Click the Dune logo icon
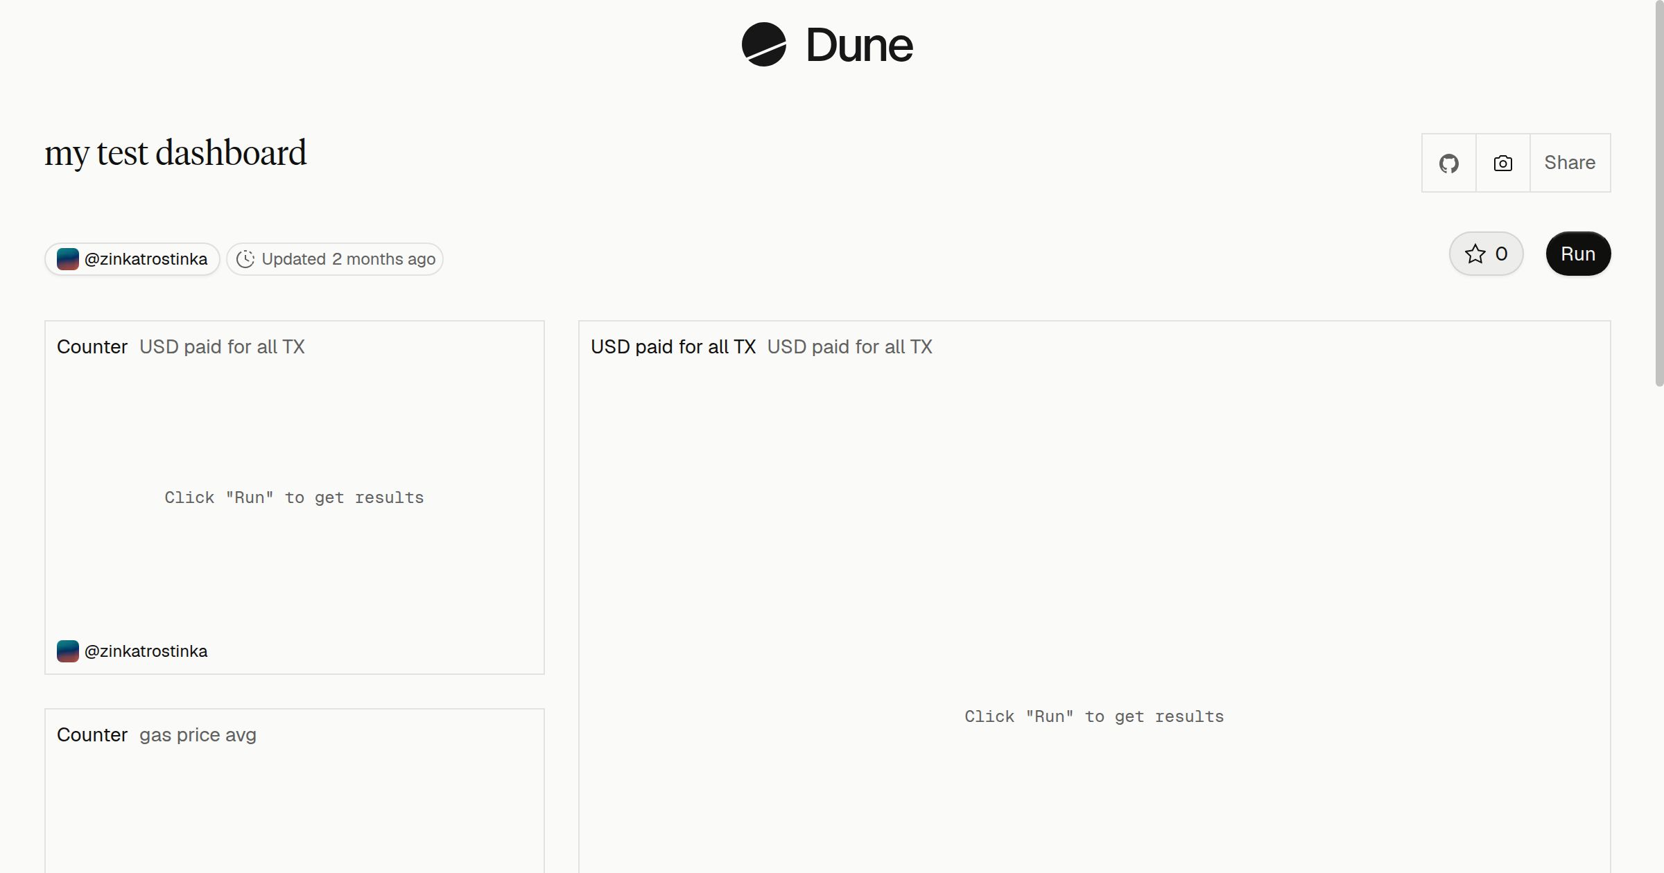 (763, 44)
